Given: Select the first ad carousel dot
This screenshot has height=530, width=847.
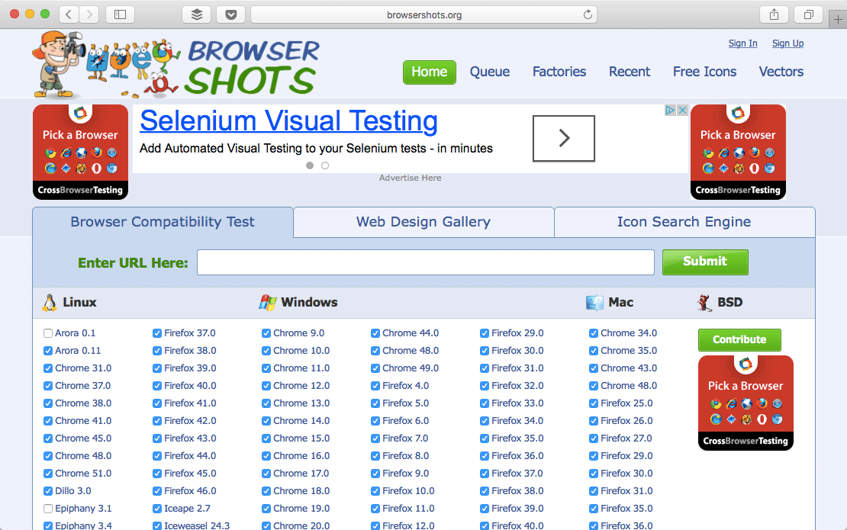Looking at the screenshot, I should (x=310, y=165).
